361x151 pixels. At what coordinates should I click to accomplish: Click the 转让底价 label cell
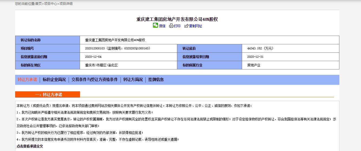(x=209, y=48)
